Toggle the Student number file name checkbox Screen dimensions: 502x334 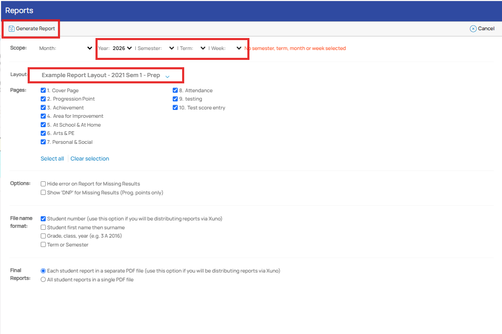(x=43, y=219)
